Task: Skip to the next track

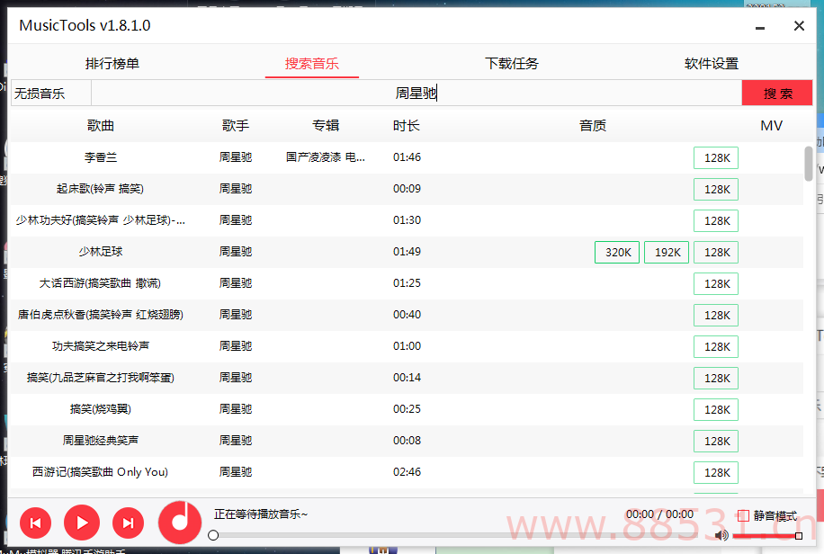Action: (129, 523)
